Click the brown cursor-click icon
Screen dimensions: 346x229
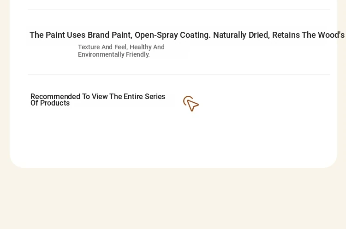(191, 104)
